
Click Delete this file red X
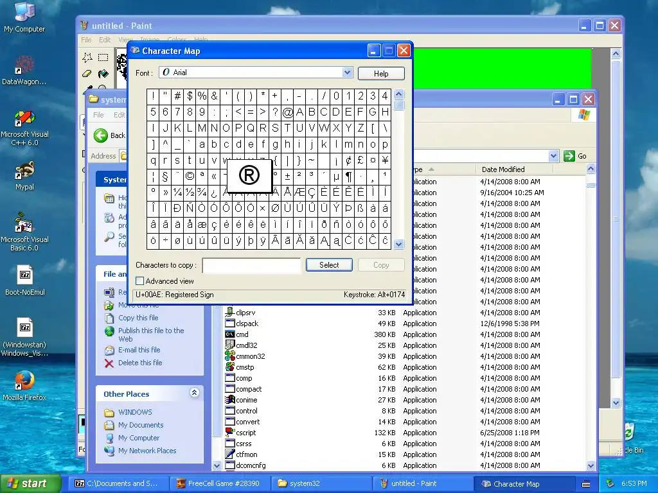[109, 363]
